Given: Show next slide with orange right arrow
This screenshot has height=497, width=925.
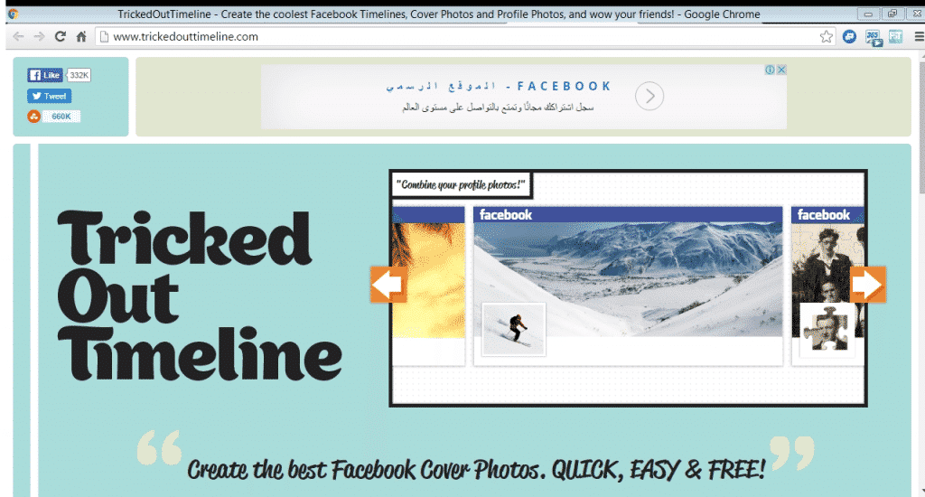Looking at the screenshot, I should 868,285.
